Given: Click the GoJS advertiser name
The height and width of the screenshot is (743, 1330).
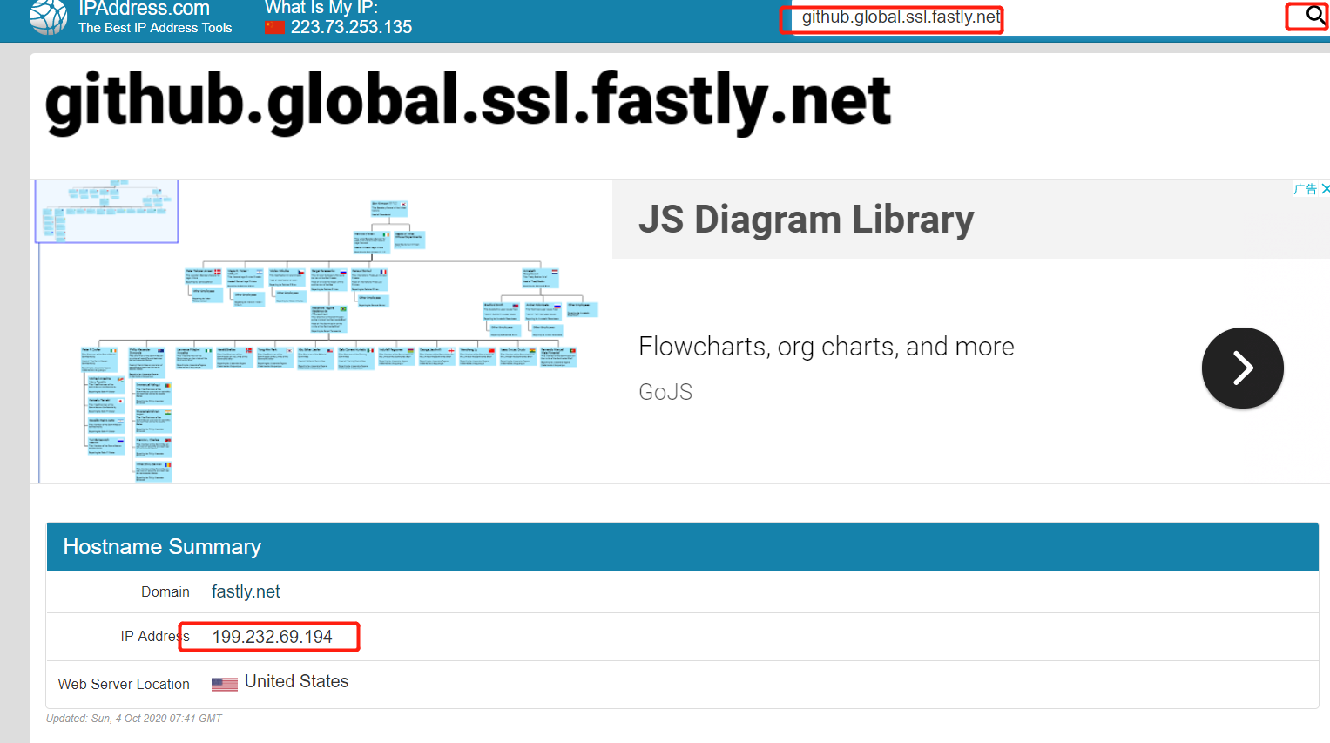Looking at the screenshot, I should click(665, 392).
